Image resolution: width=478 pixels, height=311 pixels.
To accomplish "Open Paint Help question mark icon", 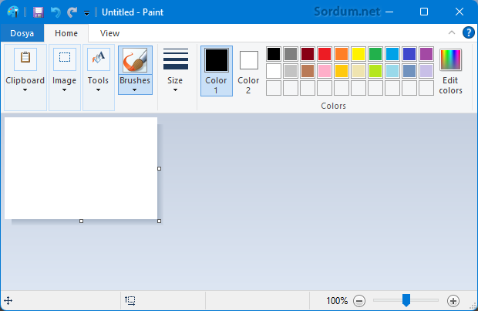I will 469,32.
